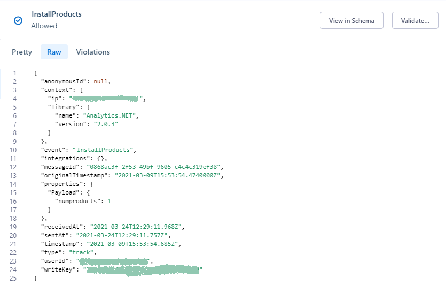The height and width of the screenshot is (302, 446).
Task: Click the blue Allowed checkmark icon
Action: point(18,20)
